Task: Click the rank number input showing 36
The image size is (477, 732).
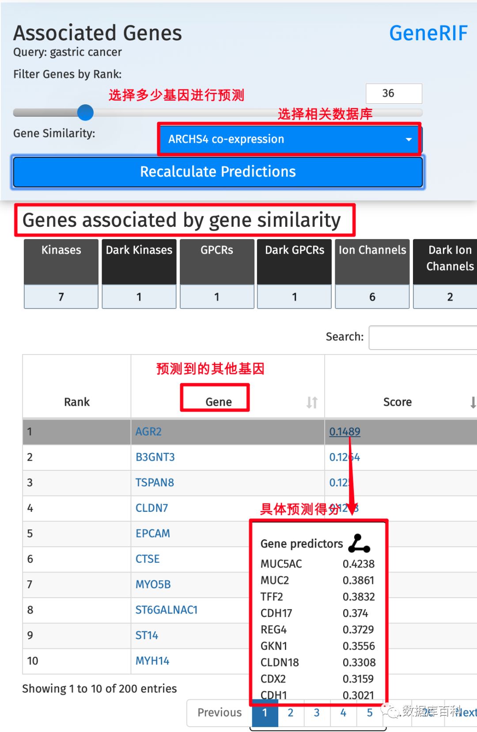Action: point(394,94)
